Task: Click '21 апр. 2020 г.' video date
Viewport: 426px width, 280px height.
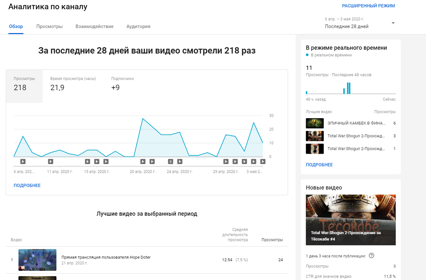Action: pos(75,263)
